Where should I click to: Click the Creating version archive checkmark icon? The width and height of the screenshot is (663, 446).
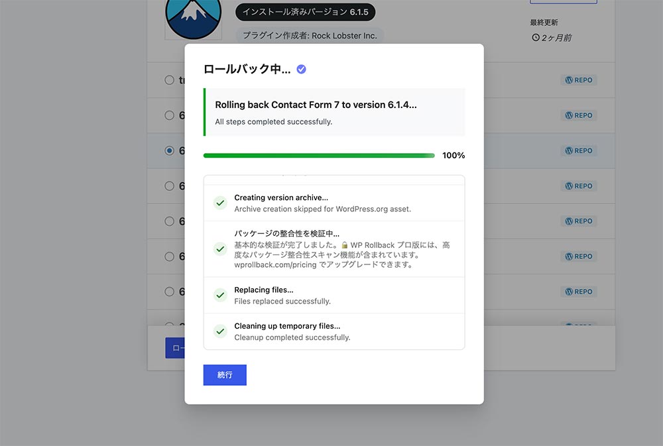point(220,203)
